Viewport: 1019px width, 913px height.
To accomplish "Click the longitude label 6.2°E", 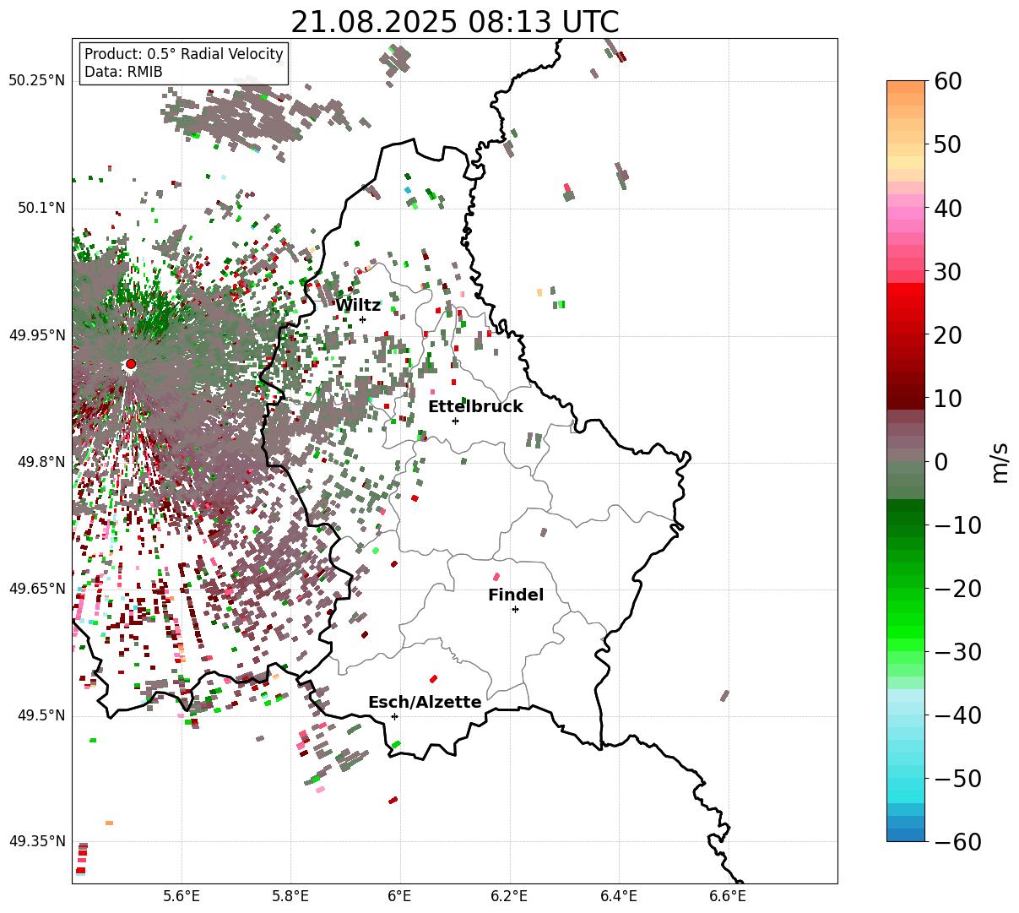I will pos(510,895).
